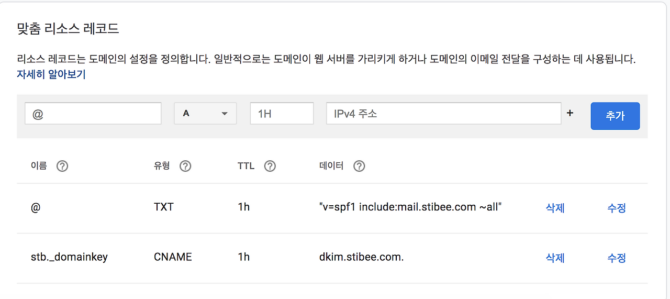Open help icon next to 이름 column
The image size is (670, 299).
click(x=62, y=167)
